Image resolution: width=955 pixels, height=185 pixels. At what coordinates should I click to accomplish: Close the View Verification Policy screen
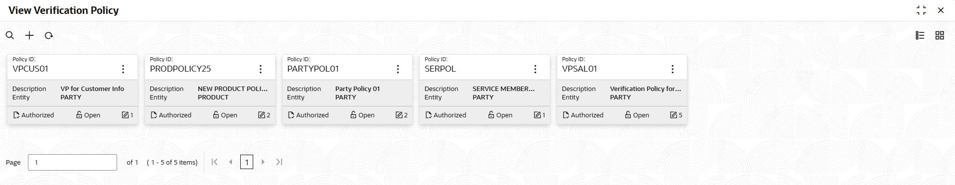(941, 10)
